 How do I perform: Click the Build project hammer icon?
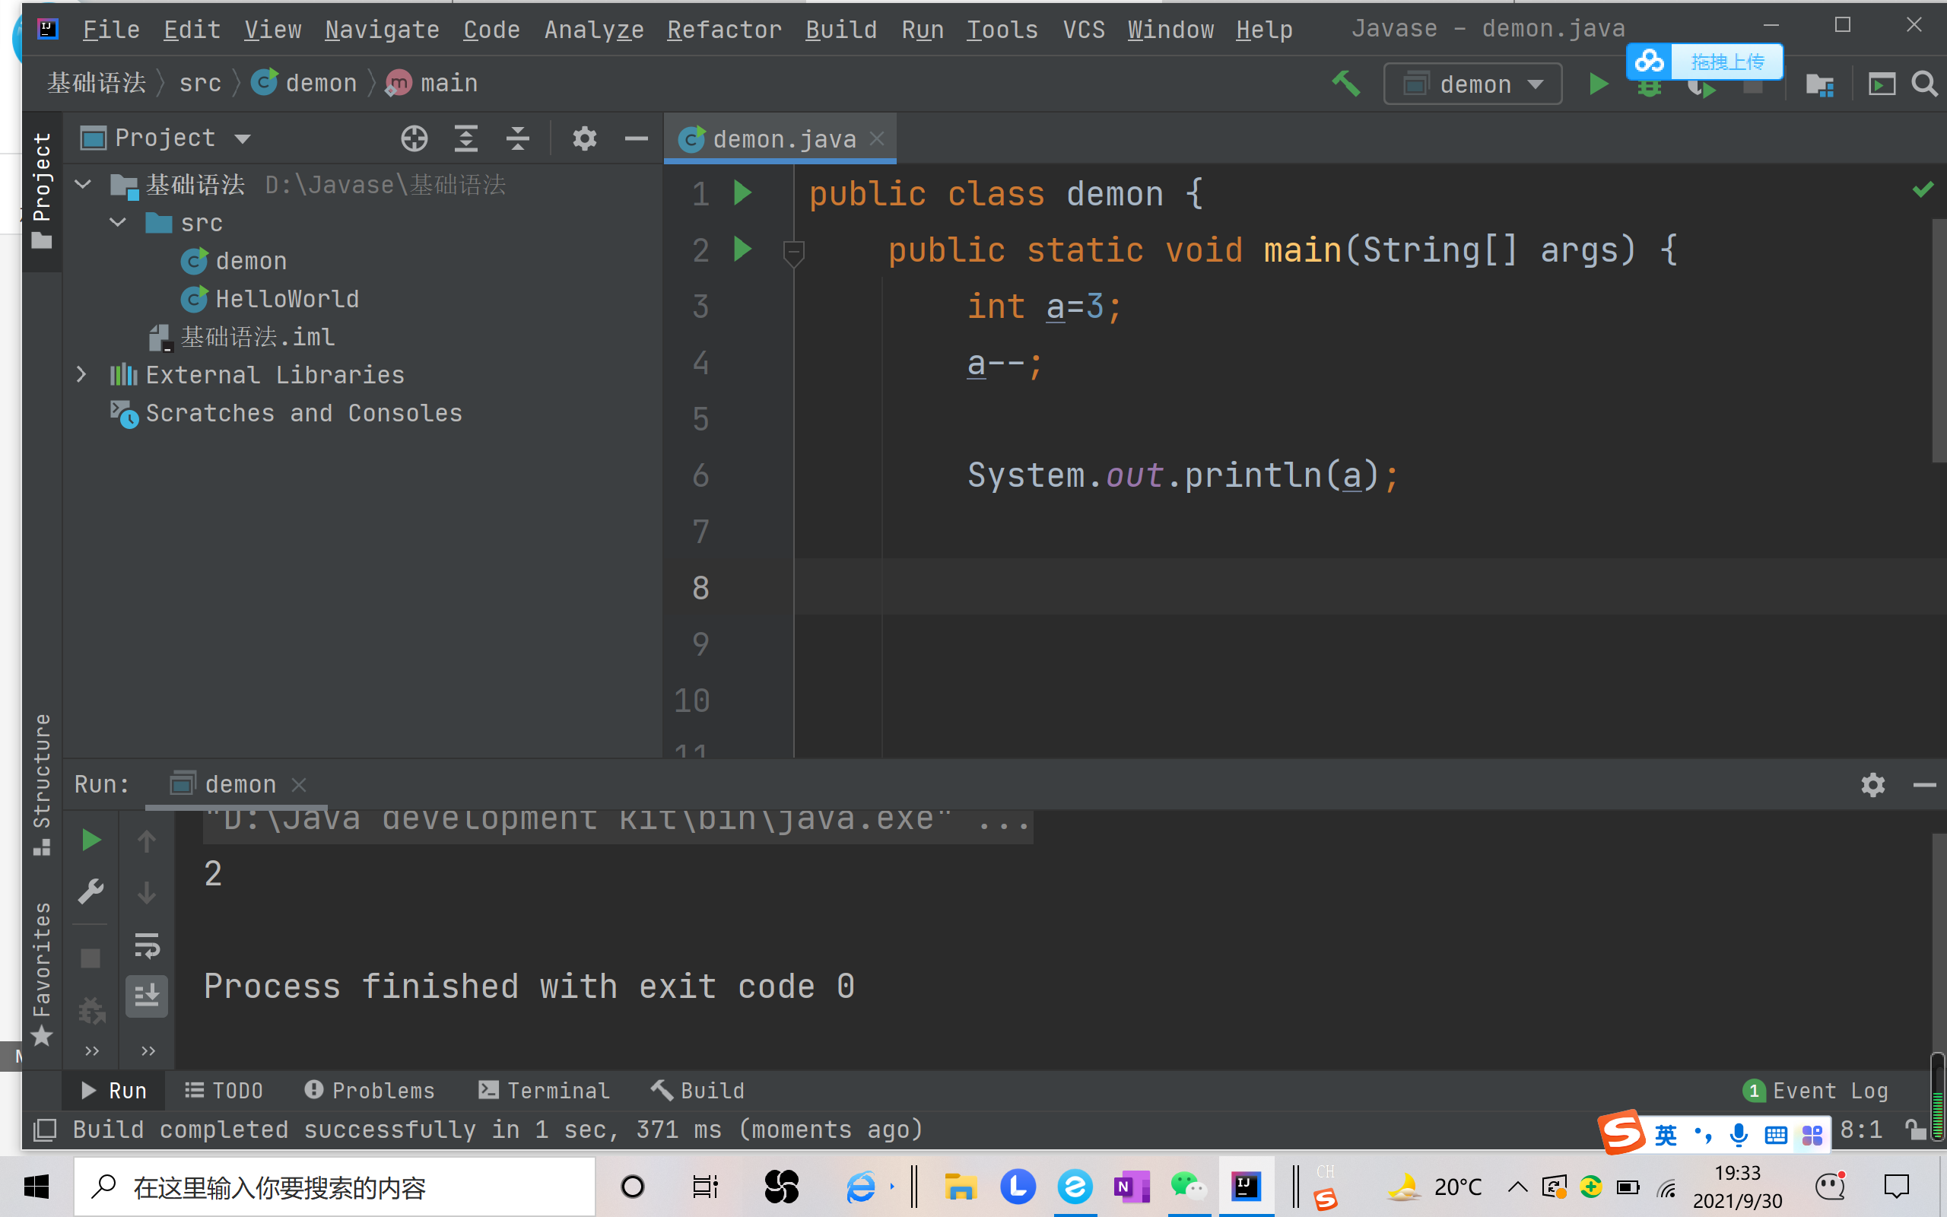point(1345,84)
